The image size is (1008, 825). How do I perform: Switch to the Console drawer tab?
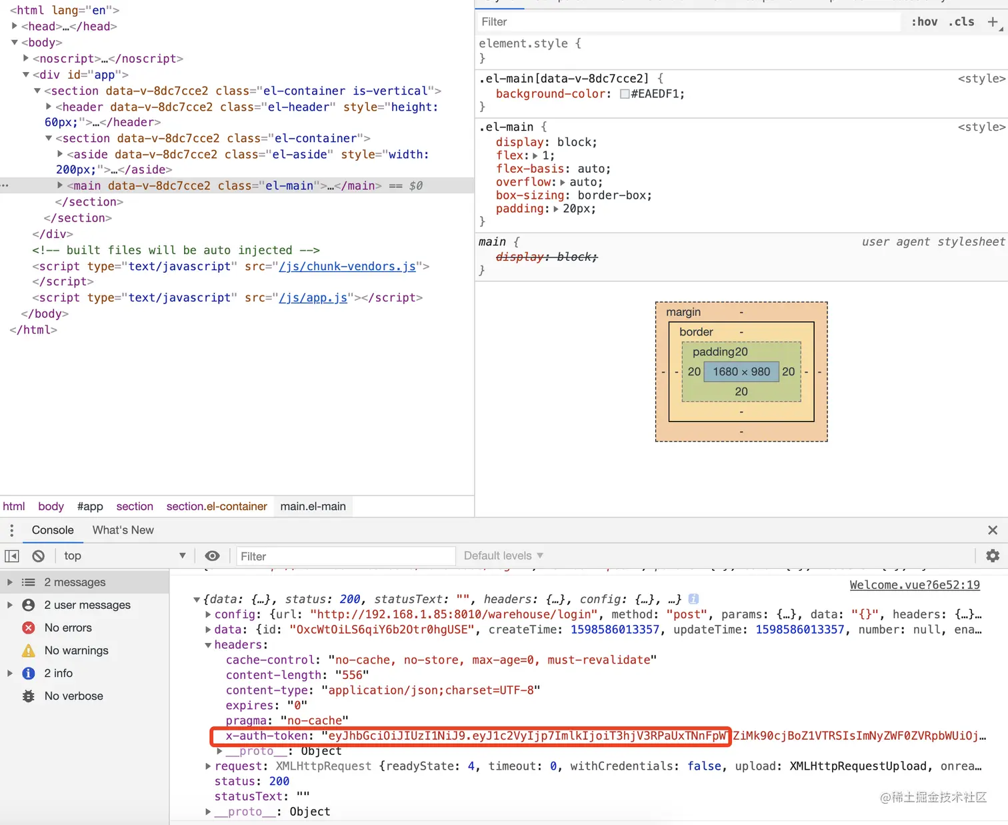click(53, 530)
